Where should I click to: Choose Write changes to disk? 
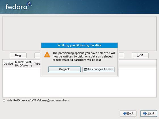[x=99, y=69]
